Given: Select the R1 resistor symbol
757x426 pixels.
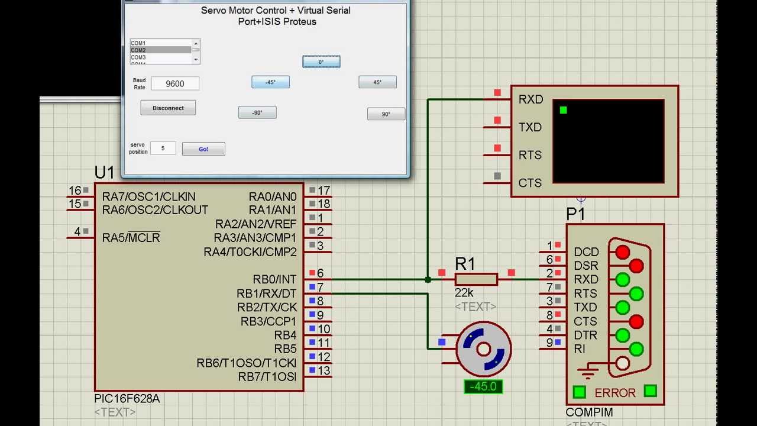Looking at the screenshot, I should [x=476, y=279].
